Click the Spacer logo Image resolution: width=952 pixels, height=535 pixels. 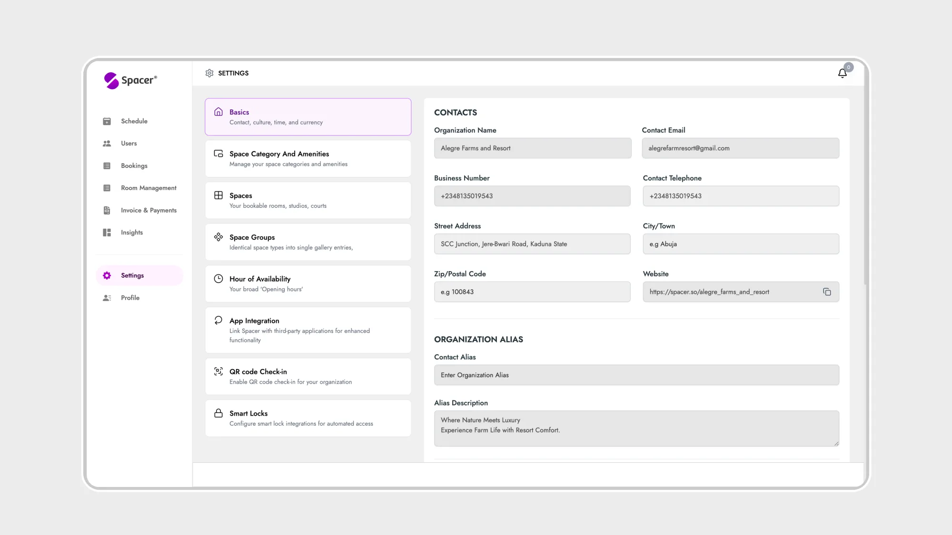130,80
